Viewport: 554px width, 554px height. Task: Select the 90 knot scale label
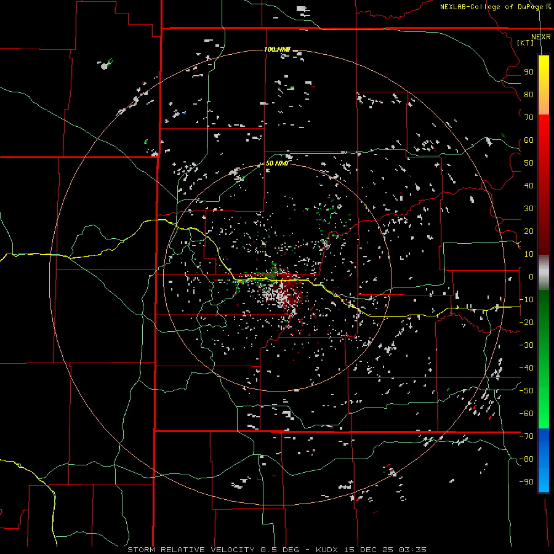tap(529, 72)
